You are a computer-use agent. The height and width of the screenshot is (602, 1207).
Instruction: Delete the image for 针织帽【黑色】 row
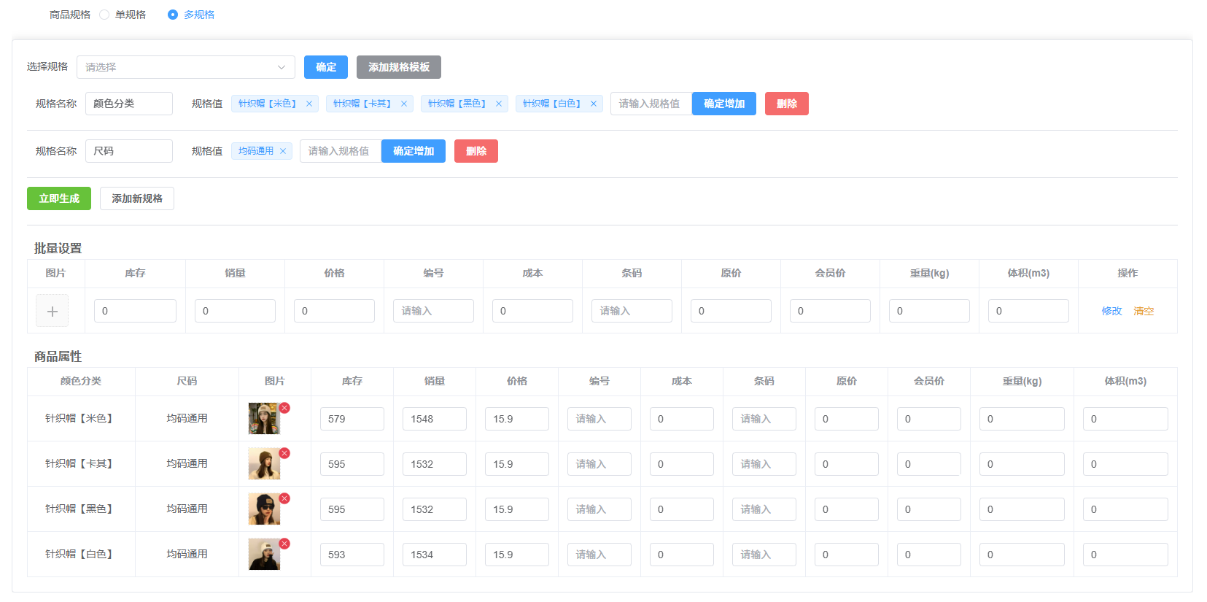284,498
